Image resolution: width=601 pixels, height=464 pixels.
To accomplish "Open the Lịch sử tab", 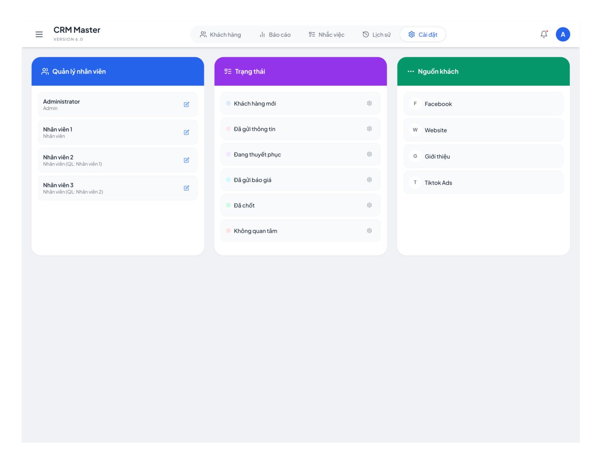I will pyautogui.click(x=376, y=34).
